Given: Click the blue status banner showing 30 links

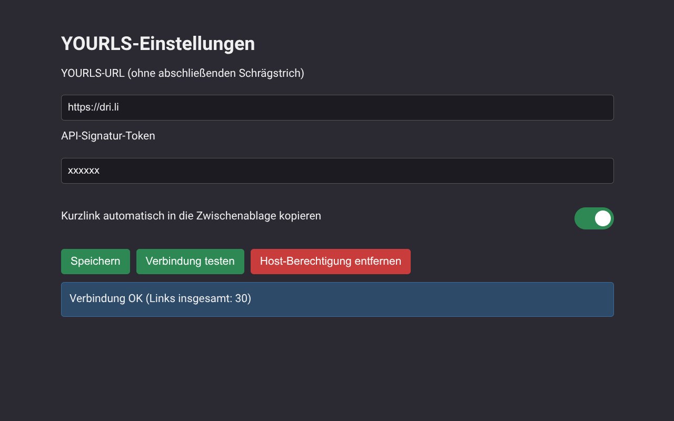Looking at the screenshot, I should tap(337, 299).
